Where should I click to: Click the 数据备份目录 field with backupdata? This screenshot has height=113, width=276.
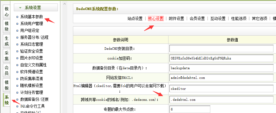point(221,68)
